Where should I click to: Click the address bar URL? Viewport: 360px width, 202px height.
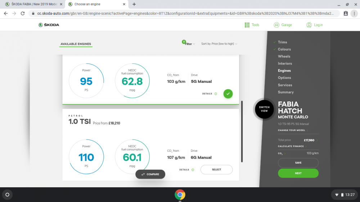point(185,14)
